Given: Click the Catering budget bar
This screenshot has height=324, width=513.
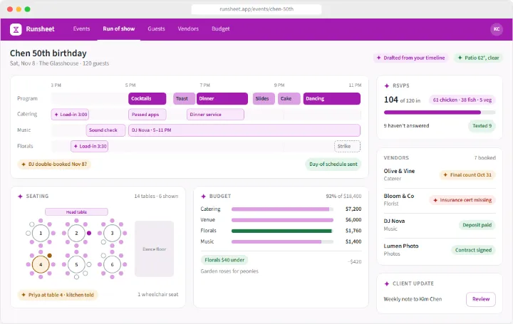Looking at the screenshot, I should point(282,209).
